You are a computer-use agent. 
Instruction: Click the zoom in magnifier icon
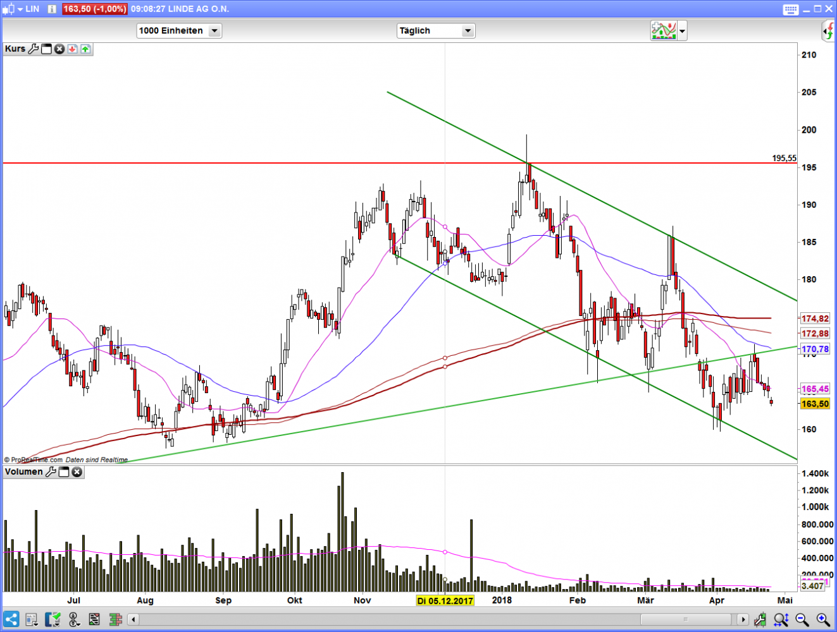pos(822,619)
